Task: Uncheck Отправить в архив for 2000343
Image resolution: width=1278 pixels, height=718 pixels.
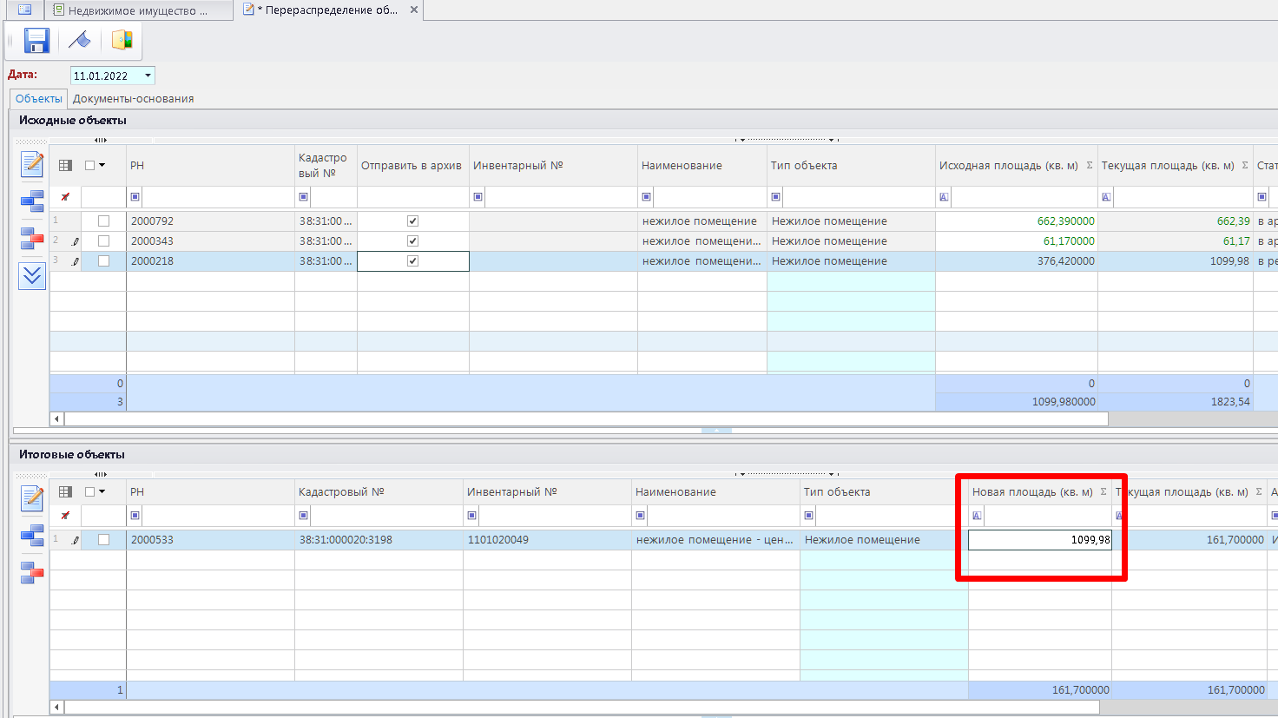Action: 412,240
